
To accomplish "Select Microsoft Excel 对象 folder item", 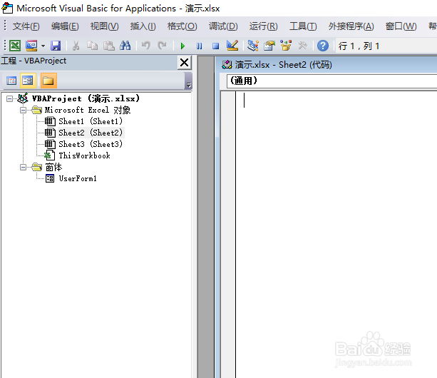I will point(88,110).
